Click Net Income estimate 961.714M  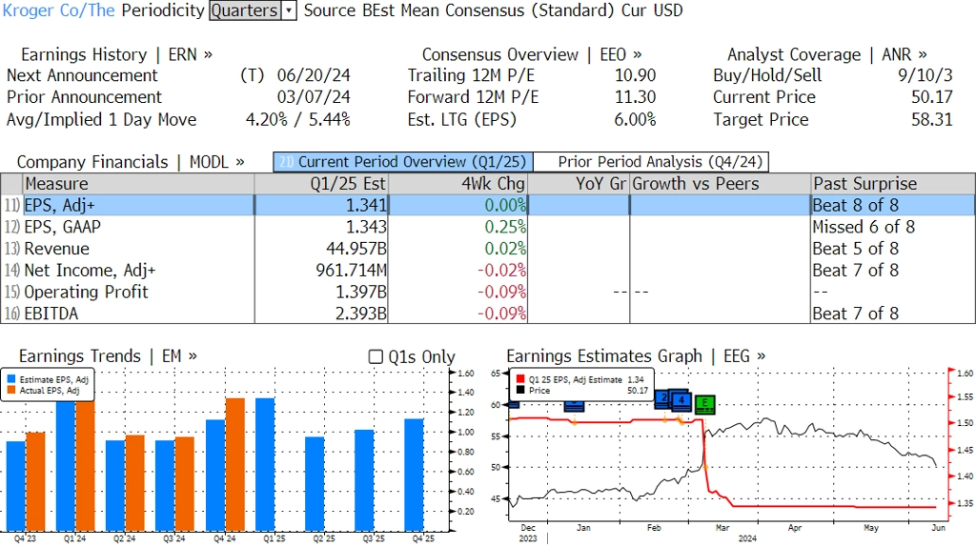click(x=352, y=271)
